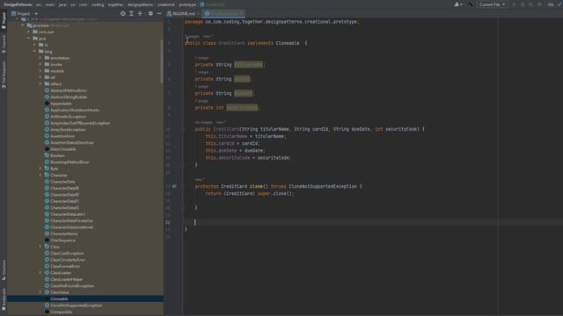Select CharacterName class in tree
The height and width of the screenshot is (316, 563).
pos(64,233)
